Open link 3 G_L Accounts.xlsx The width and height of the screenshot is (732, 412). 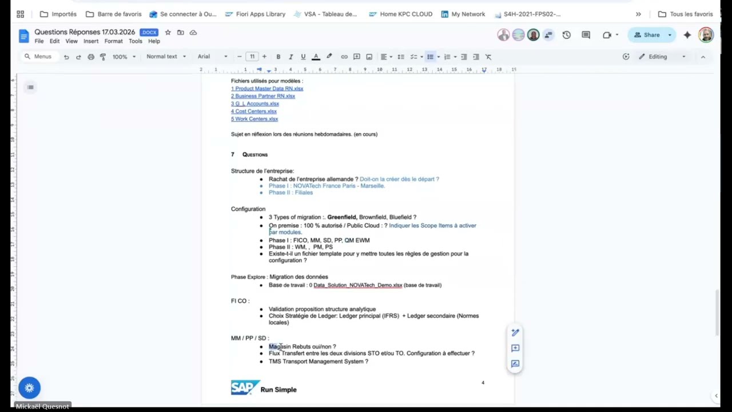pos(255,104)
